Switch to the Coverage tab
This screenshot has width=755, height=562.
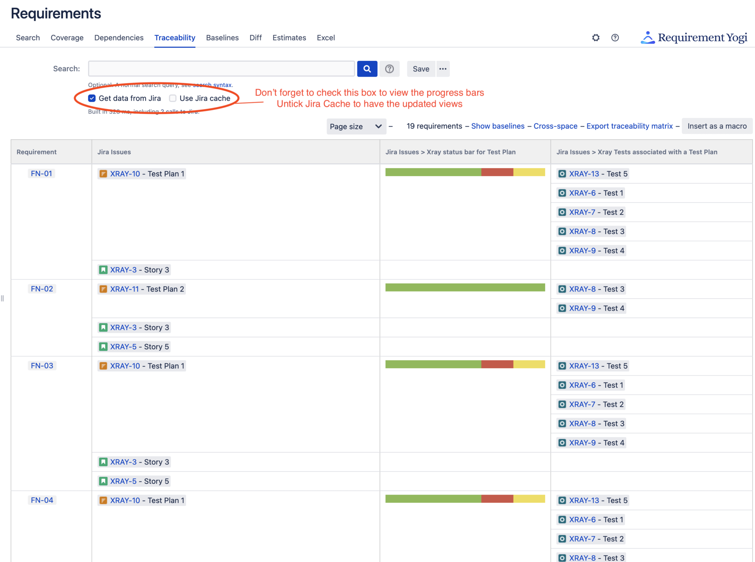[67, 38]
